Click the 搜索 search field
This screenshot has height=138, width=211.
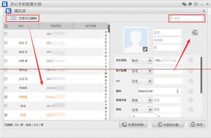click(186, 18)
